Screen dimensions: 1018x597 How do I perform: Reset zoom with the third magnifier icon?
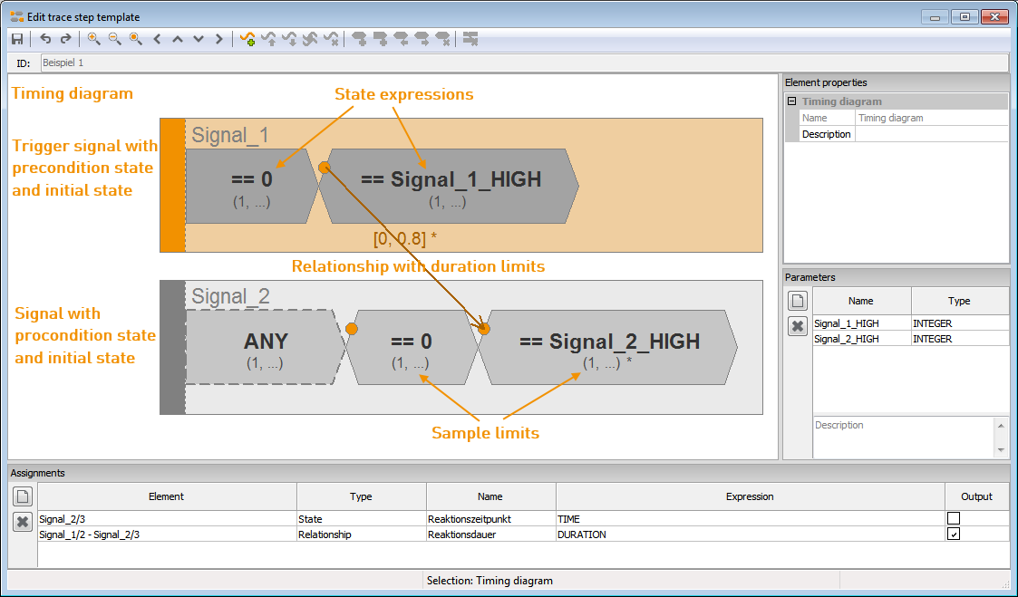(x=136, y=39)
